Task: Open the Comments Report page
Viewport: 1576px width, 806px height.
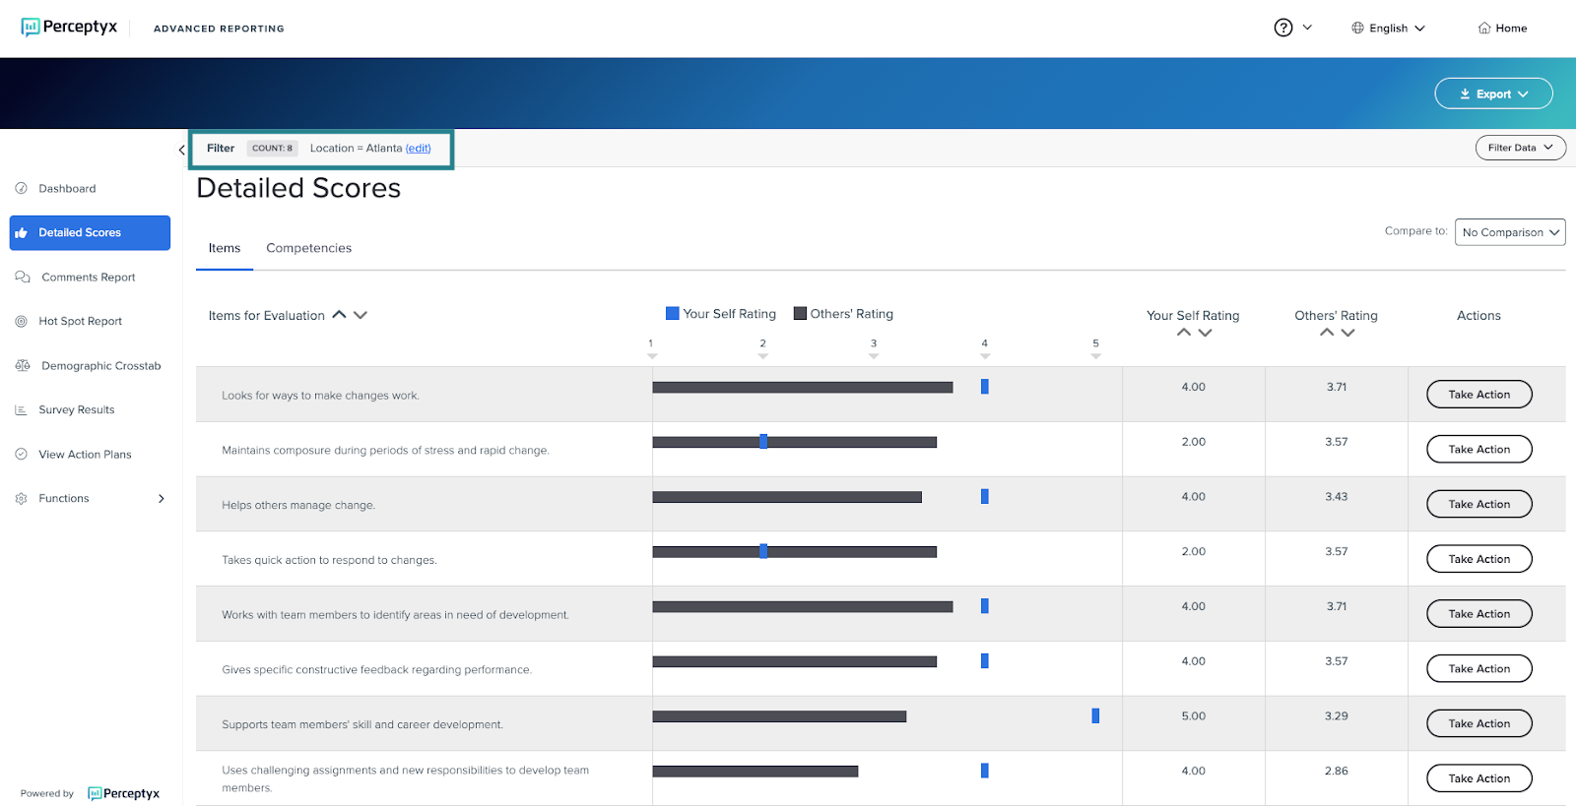Action: (90, 278)
